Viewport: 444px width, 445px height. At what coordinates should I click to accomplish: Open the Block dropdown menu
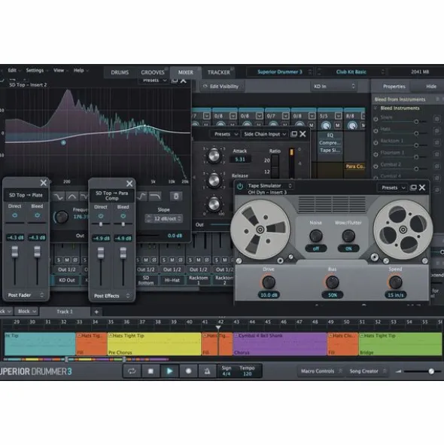click(x=26, y=312)
